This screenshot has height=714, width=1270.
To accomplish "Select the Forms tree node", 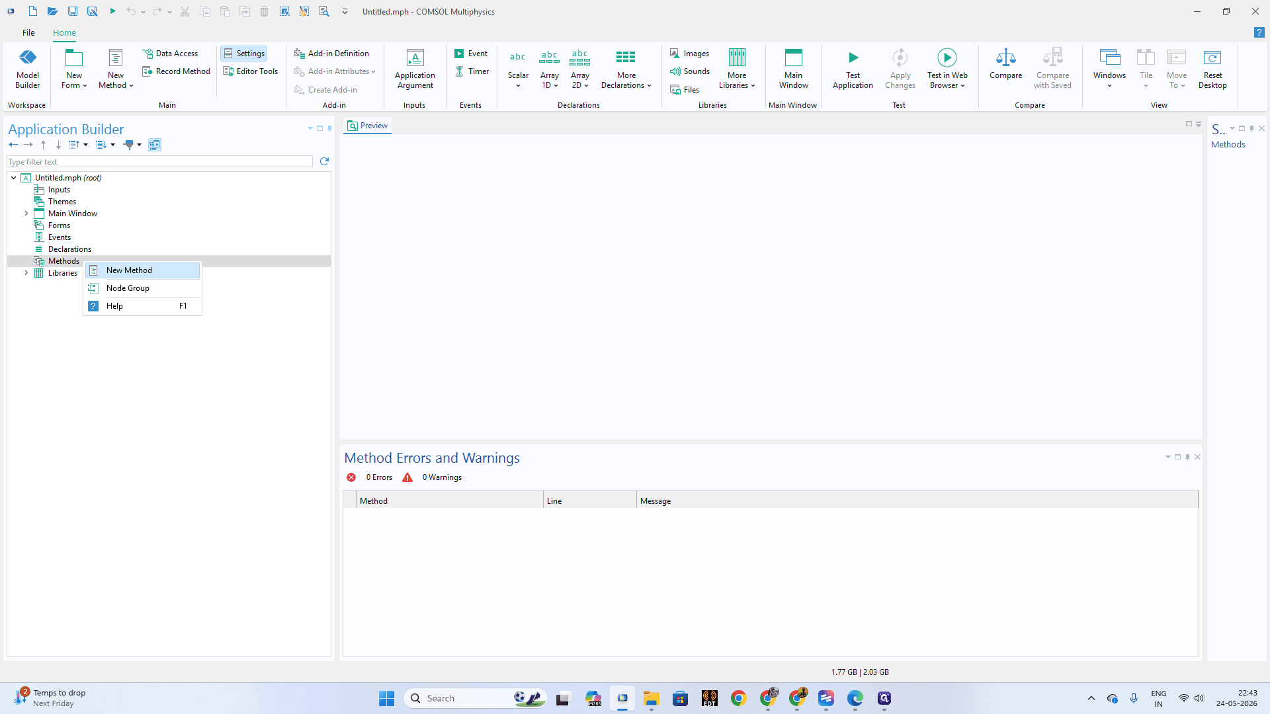I will pyautogui.click(x=59, y=225).
